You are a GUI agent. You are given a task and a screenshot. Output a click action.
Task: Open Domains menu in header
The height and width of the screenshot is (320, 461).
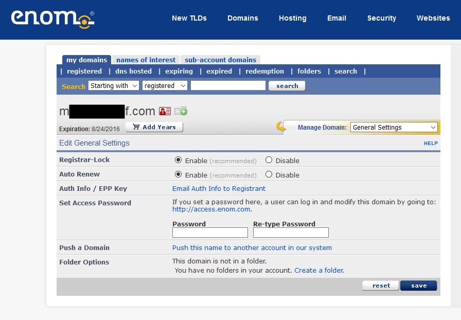click(243, 18)
